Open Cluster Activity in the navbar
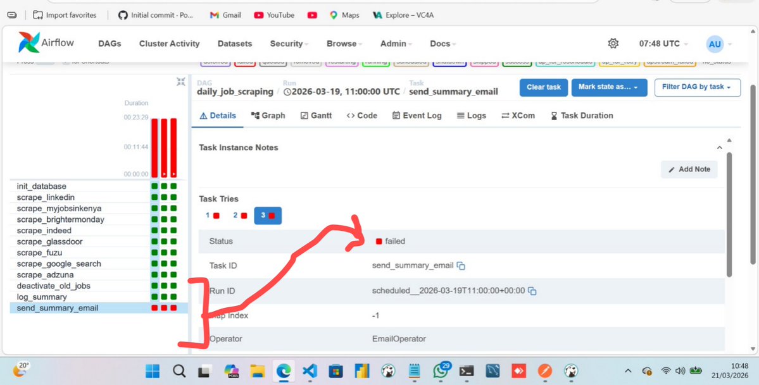 pyautogui.click(x=170, y=44)
